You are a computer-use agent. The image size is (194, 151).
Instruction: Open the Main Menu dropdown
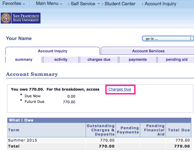49,4
